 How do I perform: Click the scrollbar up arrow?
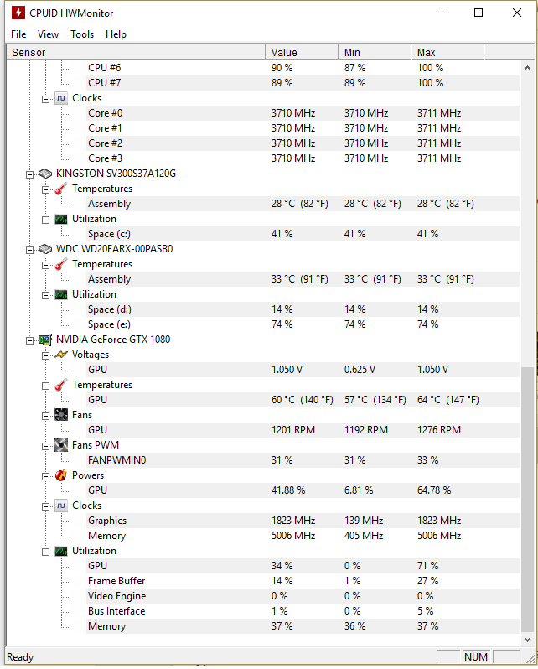[527, 68]
